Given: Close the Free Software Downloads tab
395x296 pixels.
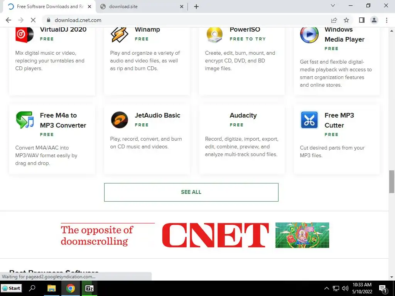Looking at the screenshot, I should pyautogui.click(x=89, y=7).
